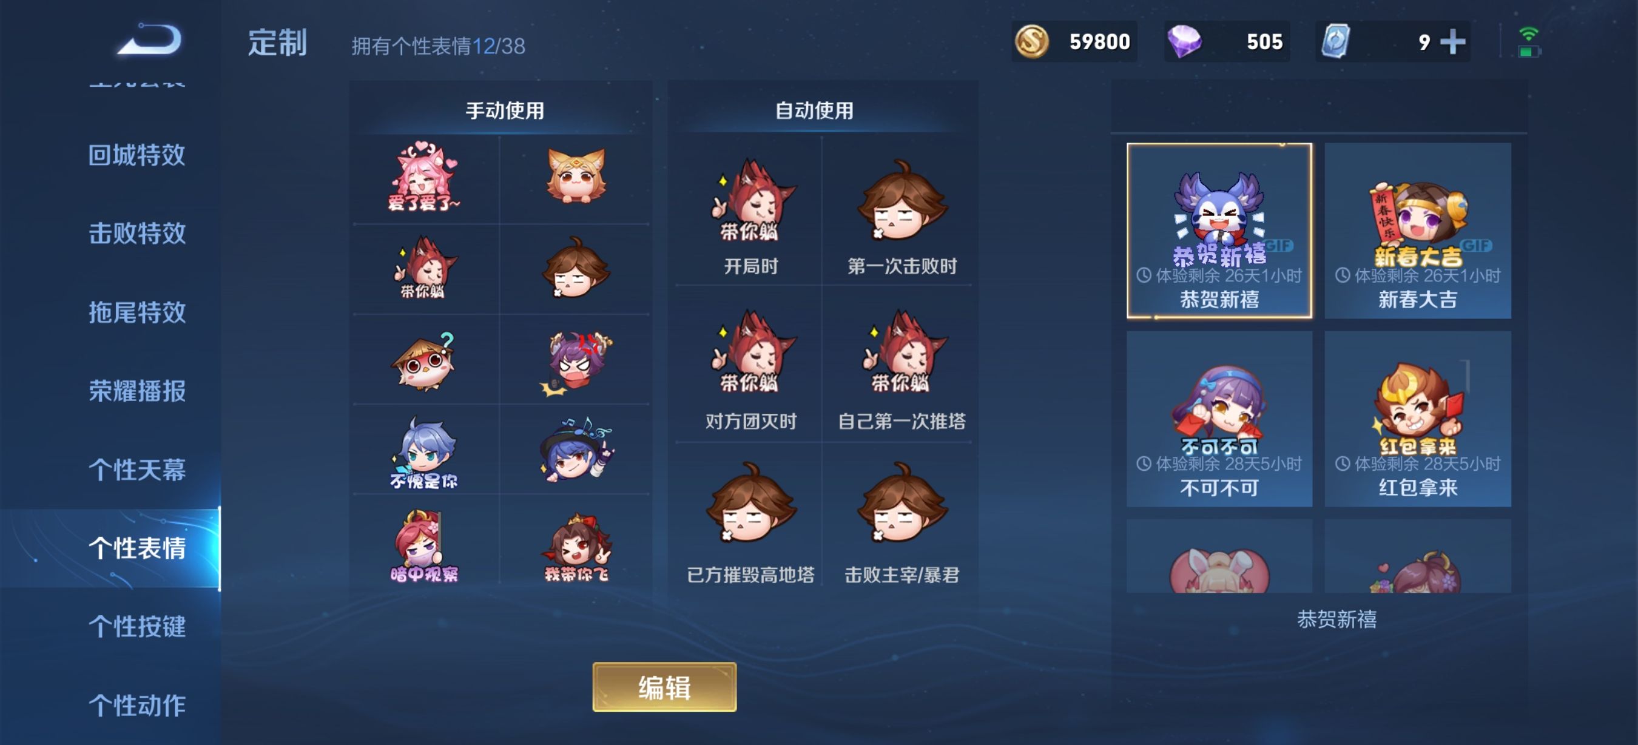Open the 个性按键 section
Viewport: 1638px width, 745px height.
[136, 626]
